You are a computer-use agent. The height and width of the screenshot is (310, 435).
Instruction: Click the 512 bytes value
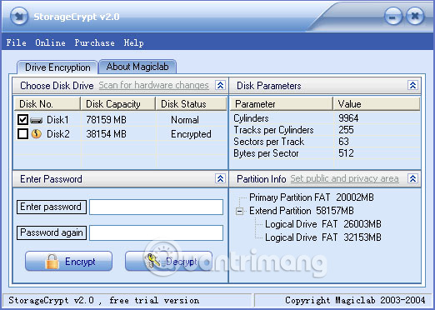click(x=346, y=153)
